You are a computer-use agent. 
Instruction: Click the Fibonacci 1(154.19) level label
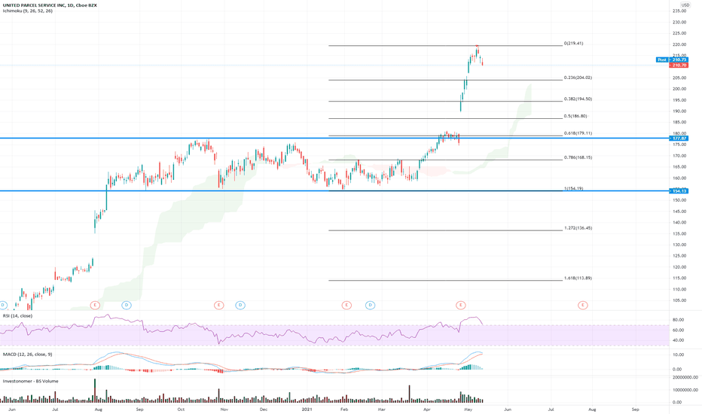pyautogui.click(x=573, y=188)
